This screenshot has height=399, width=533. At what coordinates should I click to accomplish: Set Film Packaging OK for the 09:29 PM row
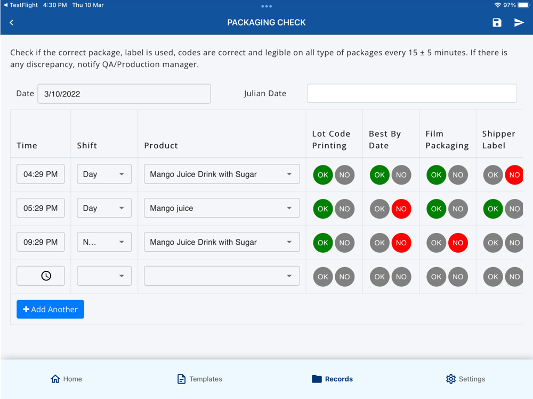436,243
